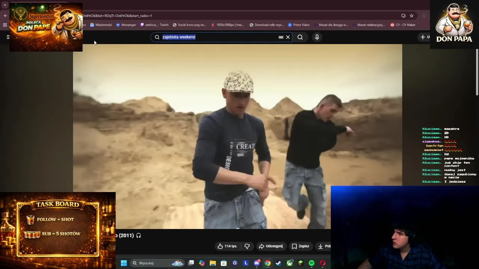Open the Social Icons png bookmark
Image resolution: width=479 pixels, height=269 pixels.
tap(189, 25)
